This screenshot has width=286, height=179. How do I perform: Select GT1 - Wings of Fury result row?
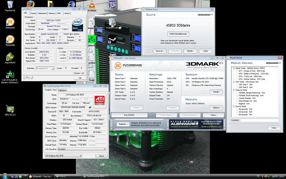(252, 71)
